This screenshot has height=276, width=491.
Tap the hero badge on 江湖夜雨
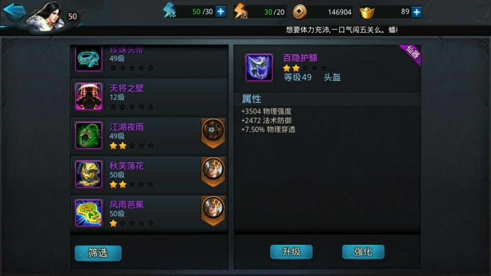click(x=213, y=133)
